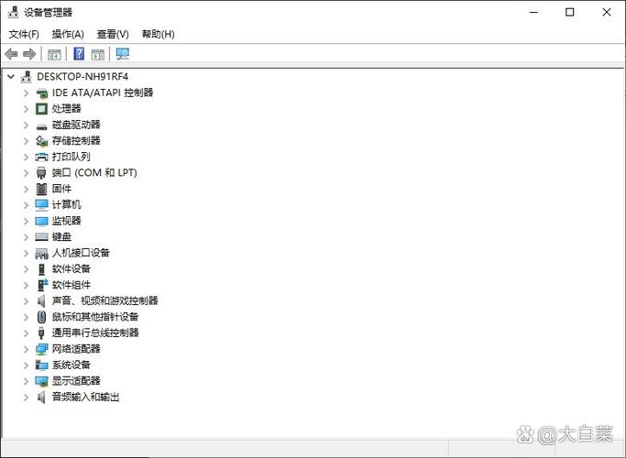
Task: Expand the 端口 (COM 和 LPT) category
Action: [27, 173]
